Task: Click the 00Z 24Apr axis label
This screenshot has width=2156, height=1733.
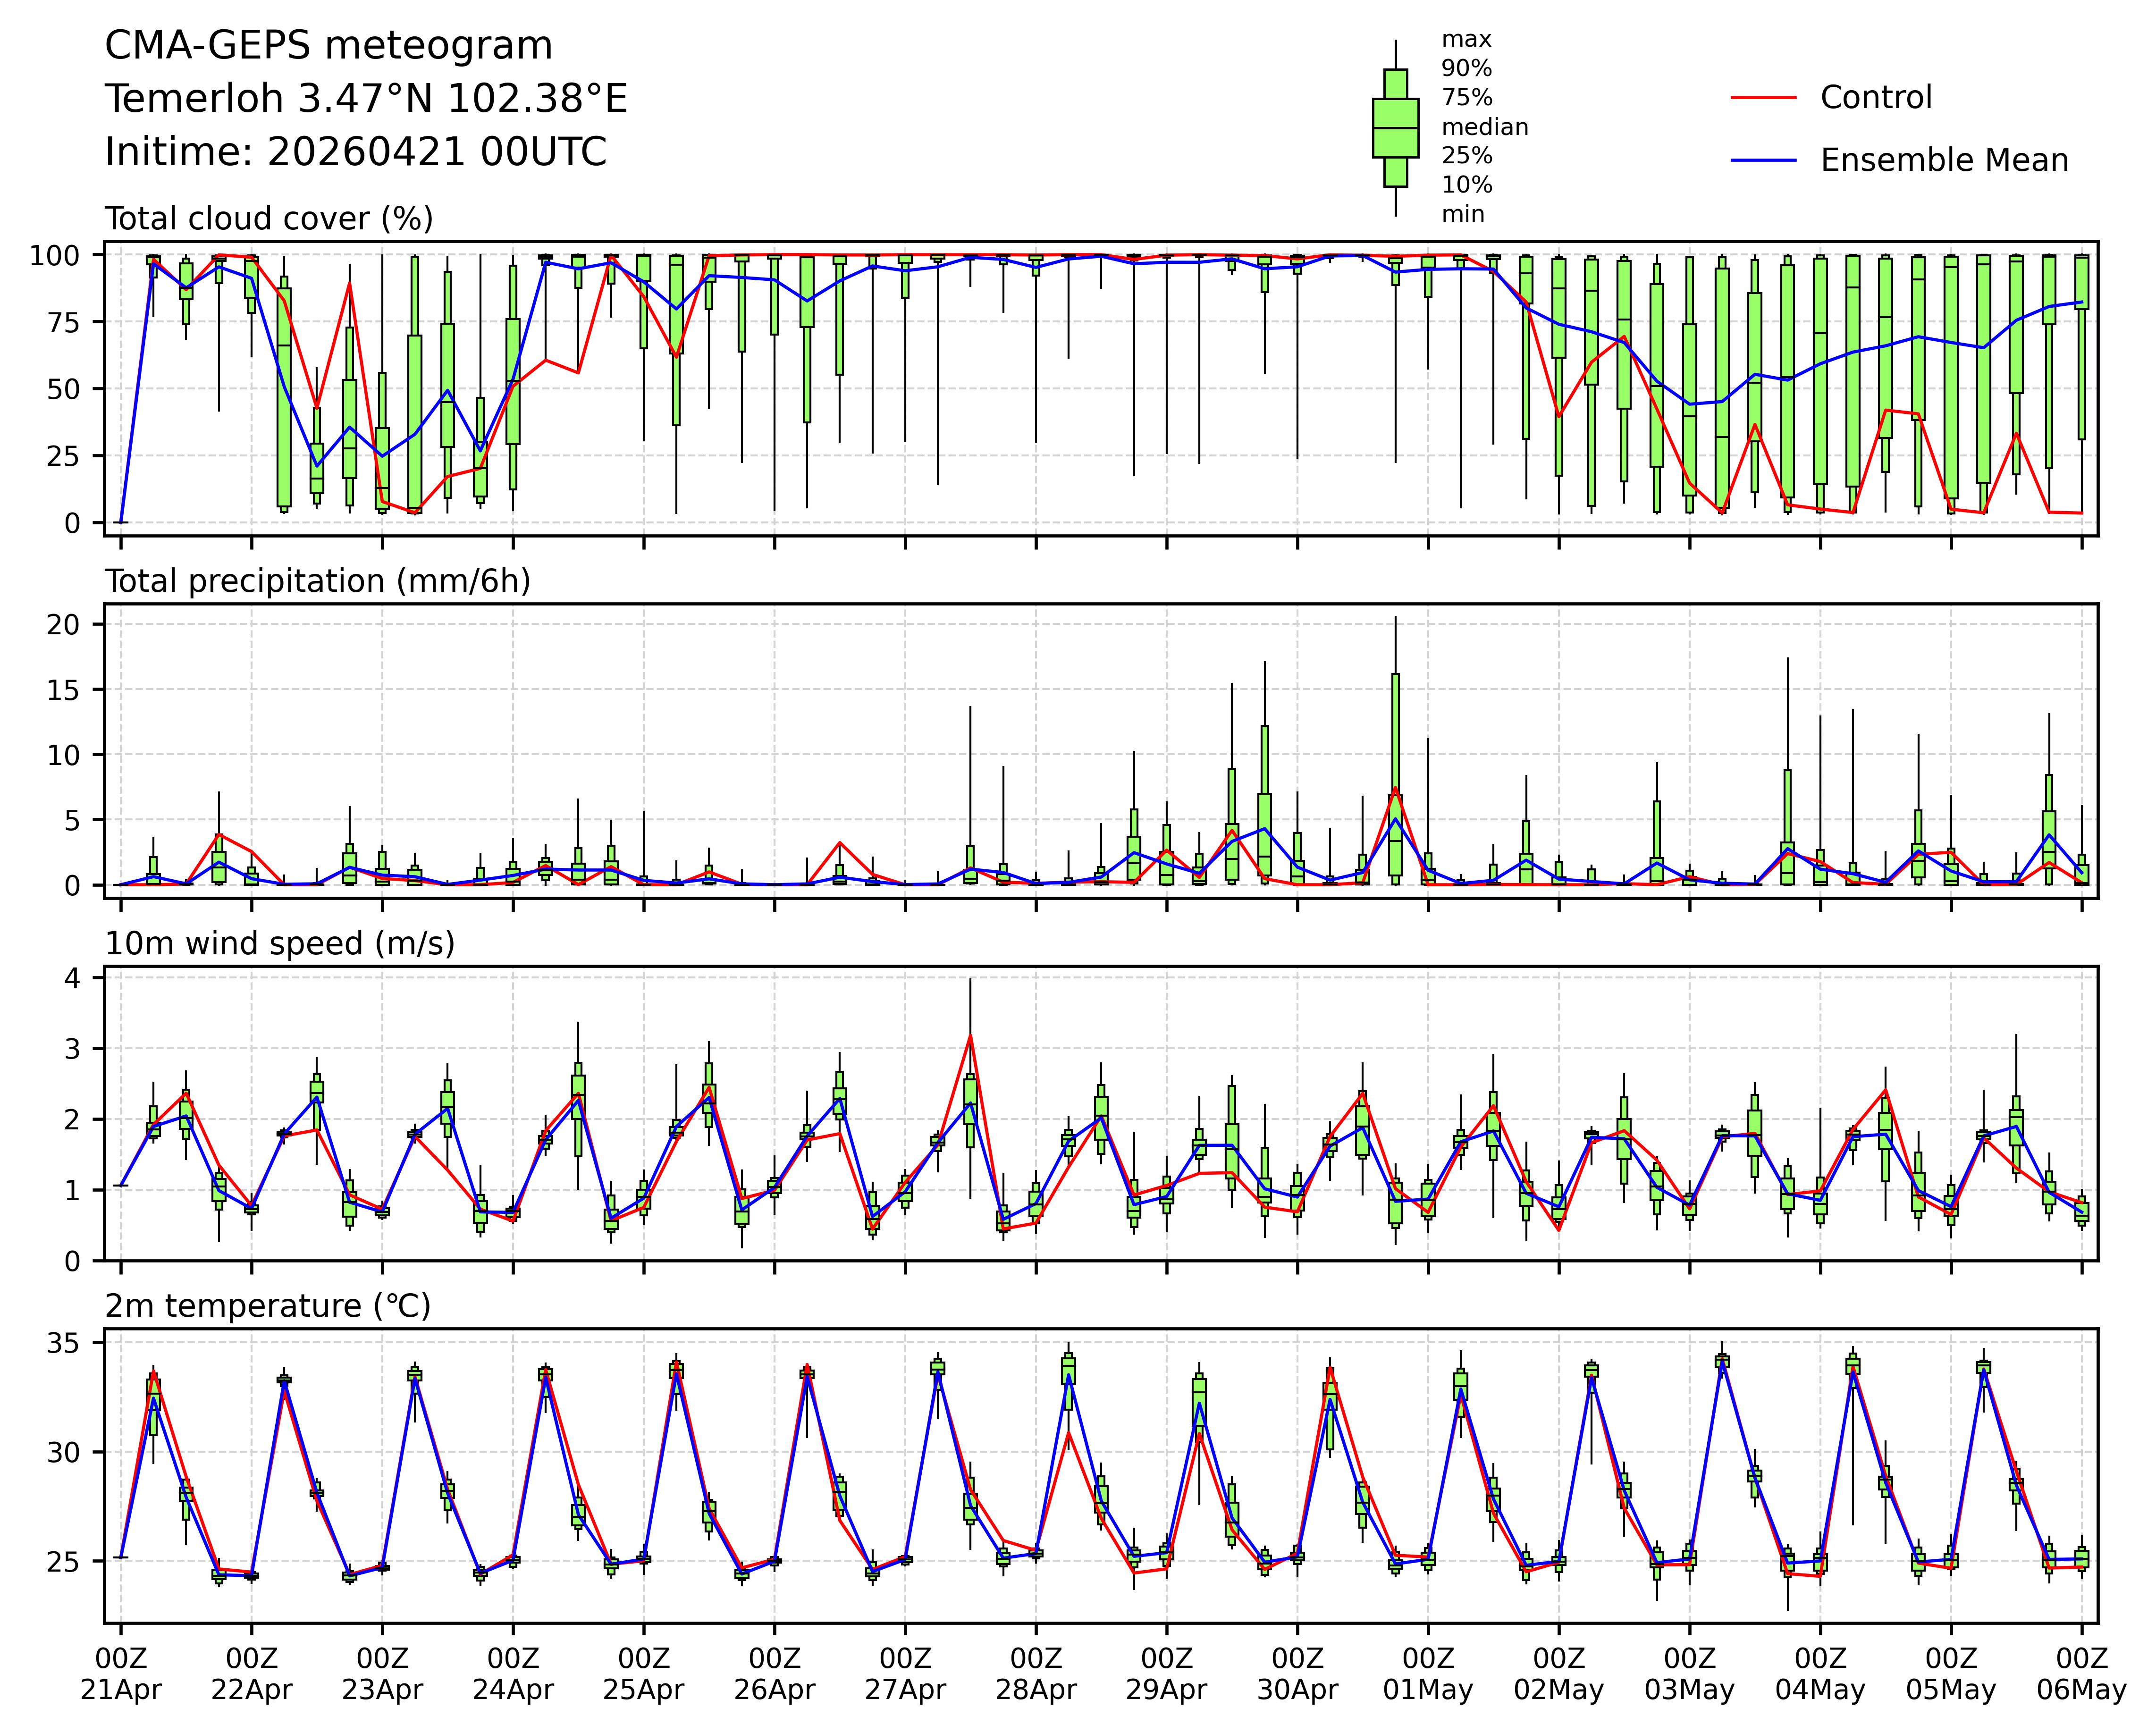Action: click(x=513, y=1674)
